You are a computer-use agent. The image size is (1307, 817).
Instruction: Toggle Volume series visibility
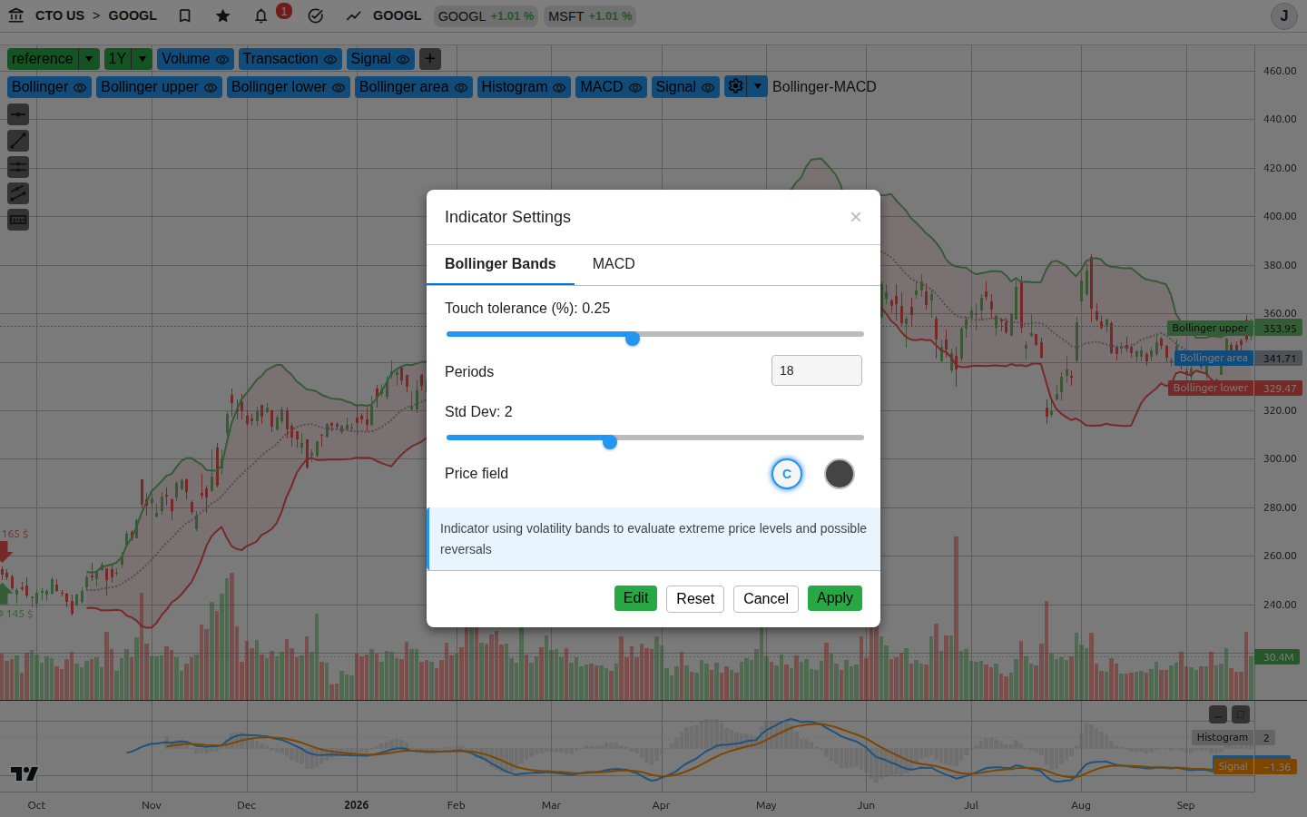222,59
